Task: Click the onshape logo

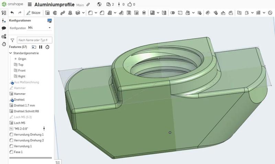Action: click(12, 4)
